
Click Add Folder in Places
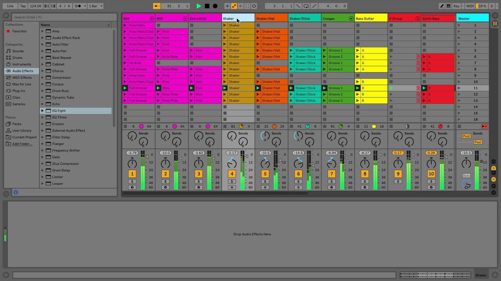[22, 144]
